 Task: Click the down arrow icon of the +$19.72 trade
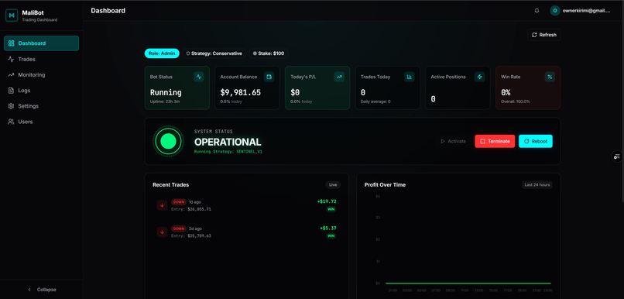click(x=162, y=205)
